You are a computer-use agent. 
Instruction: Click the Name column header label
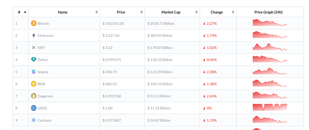[x=63, y=12]
